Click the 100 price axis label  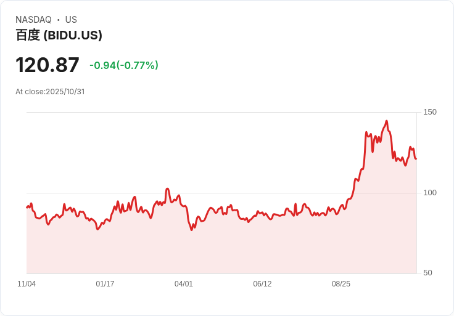(430, 193)
